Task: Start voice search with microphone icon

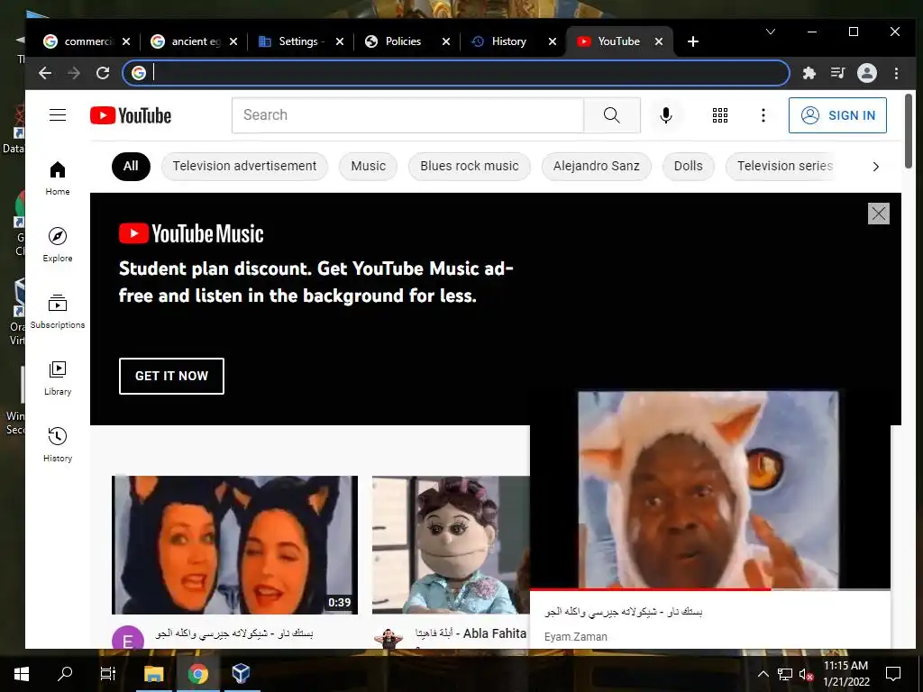Action: tap(666, 115)
